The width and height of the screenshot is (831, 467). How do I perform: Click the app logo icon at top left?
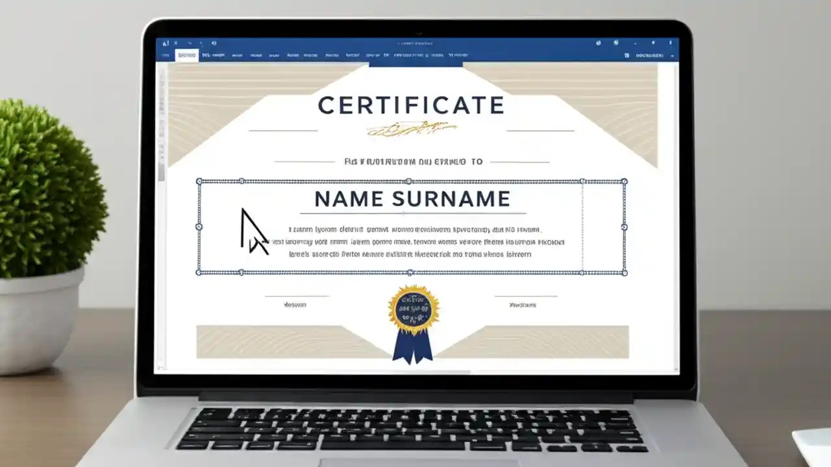point(164,43)
